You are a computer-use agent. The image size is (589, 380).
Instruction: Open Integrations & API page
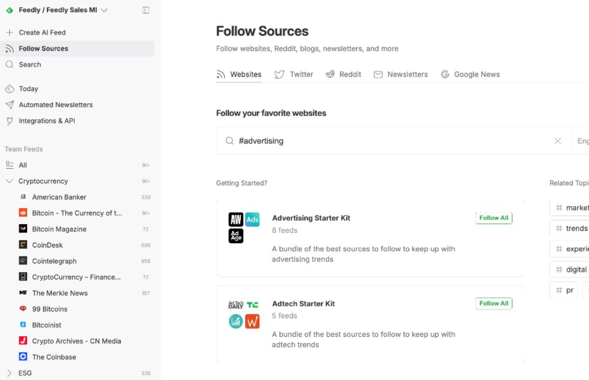click(x=47, y=121)
